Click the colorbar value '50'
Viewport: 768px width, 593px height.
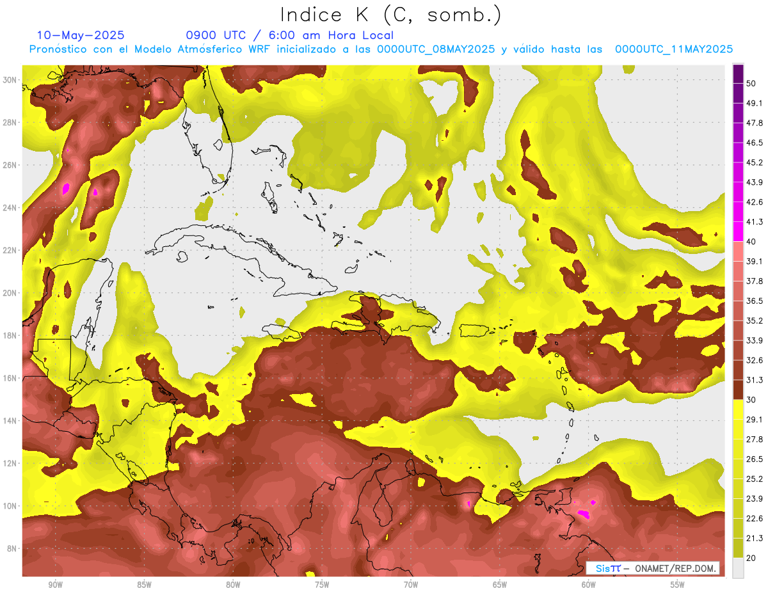tap(751, 83)
